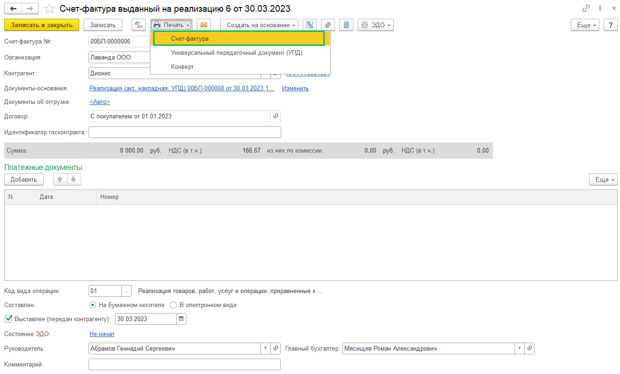Open the <Авто> shipment documents link
The width and height of the screenshot is (620, 374).
100,102
